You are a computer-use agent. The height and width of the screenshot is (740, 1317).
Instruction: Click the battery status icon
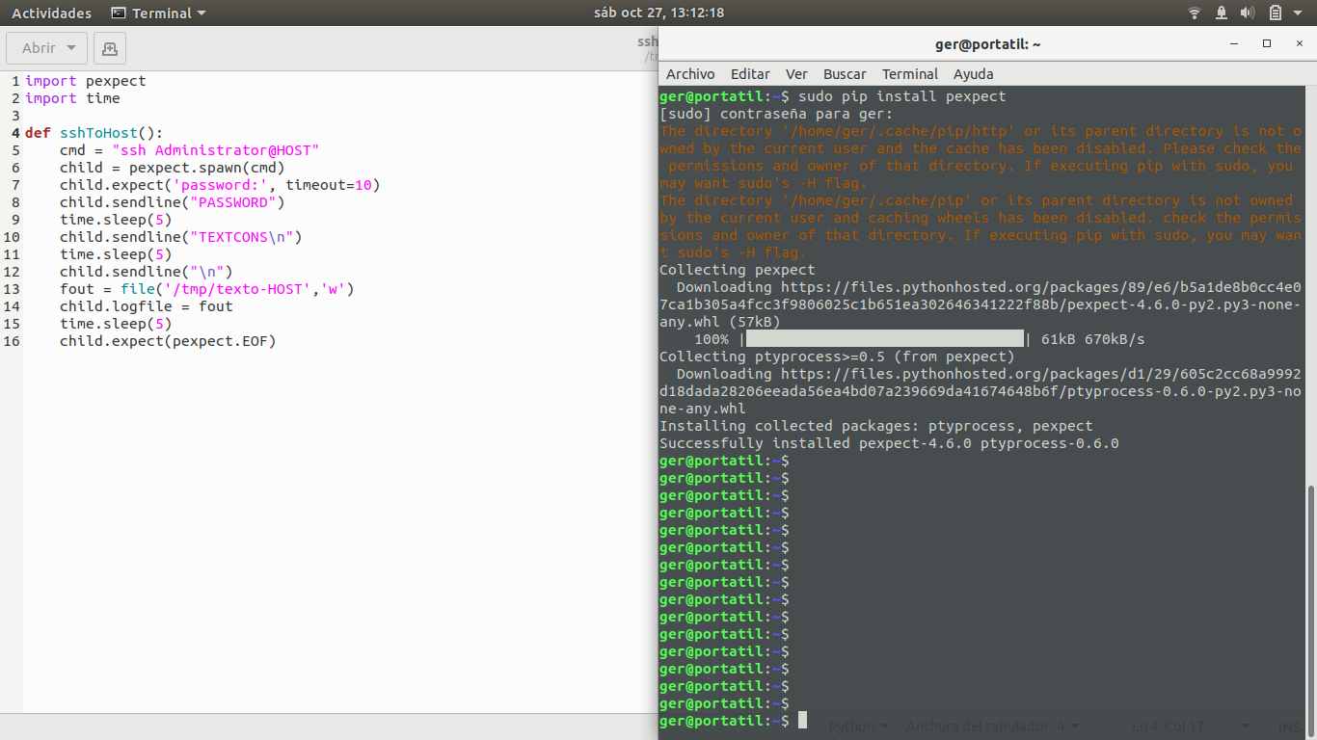click(1276, 13)
